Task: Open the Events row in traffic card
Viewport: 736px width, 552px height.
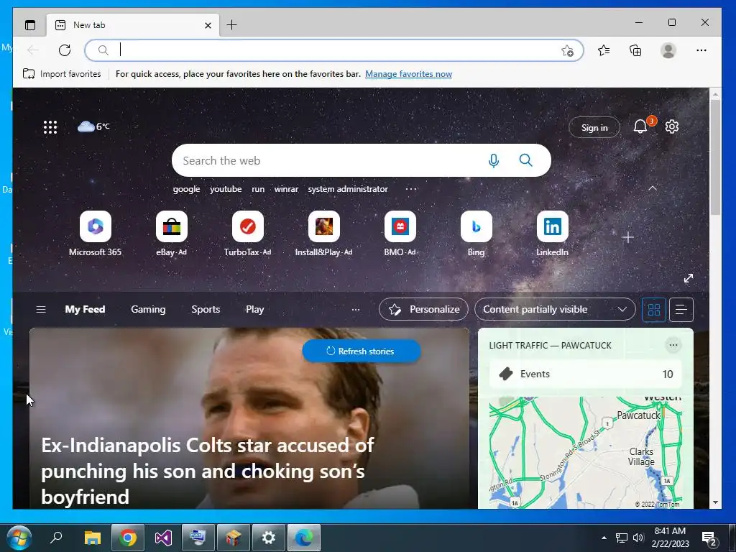Action: point(585,374)
